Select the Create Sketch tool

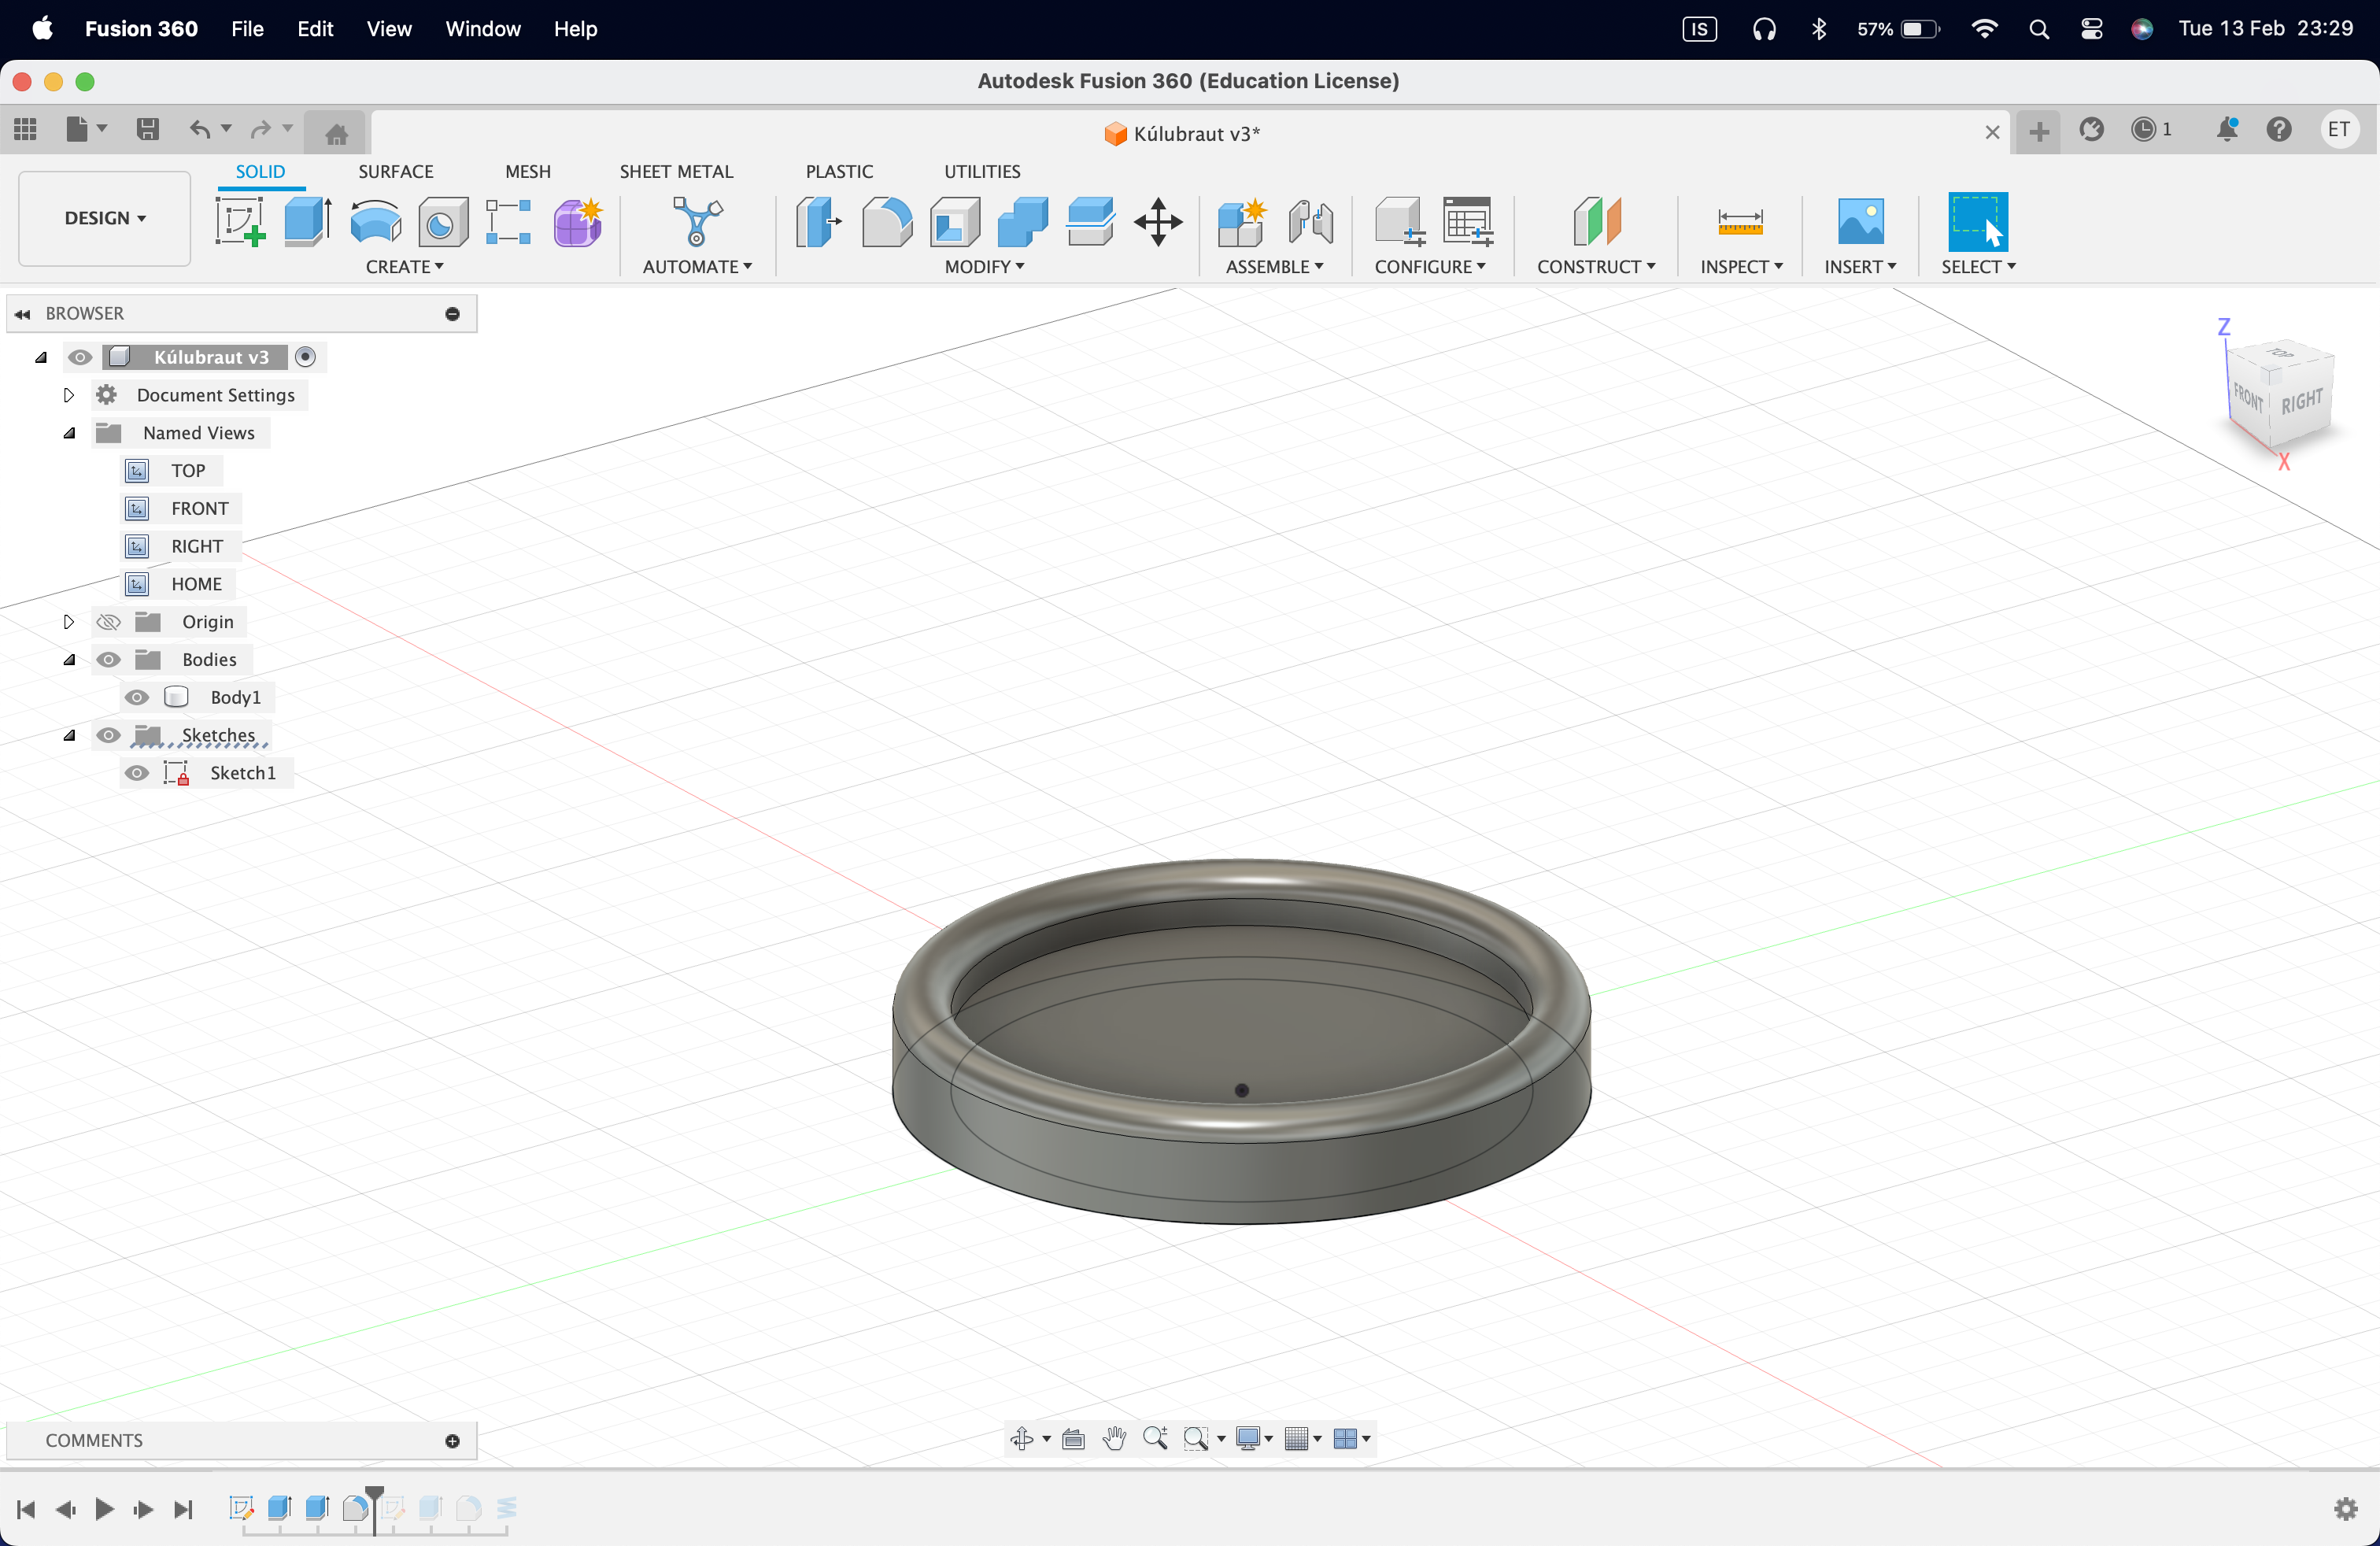240,221
